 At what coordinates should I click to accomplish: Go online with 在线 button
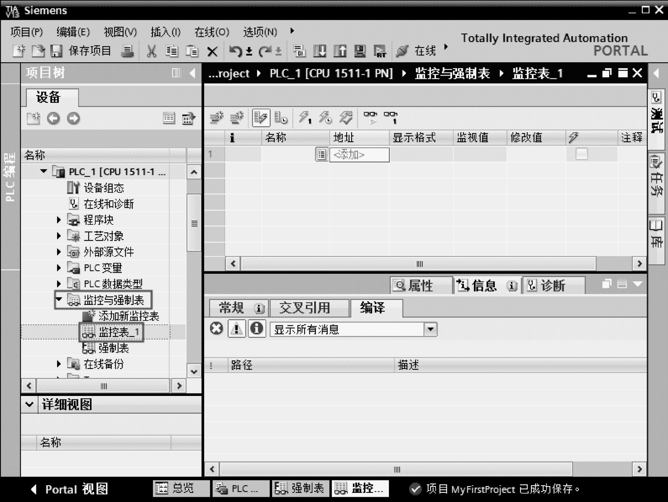[416, 51]
